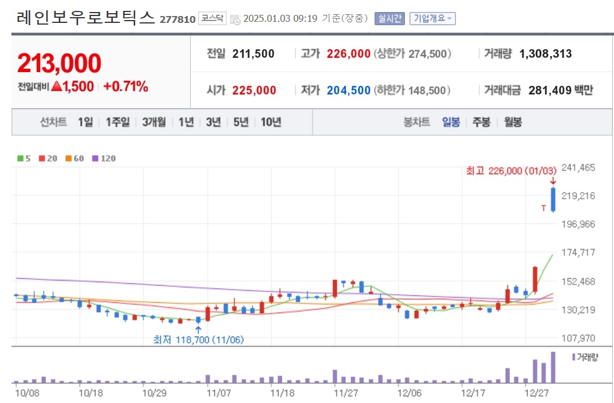Image resolution: width=614 pixels, height=403 pixels.
Task: Click previous close value 211,500
Action: [x=253, y=54]
